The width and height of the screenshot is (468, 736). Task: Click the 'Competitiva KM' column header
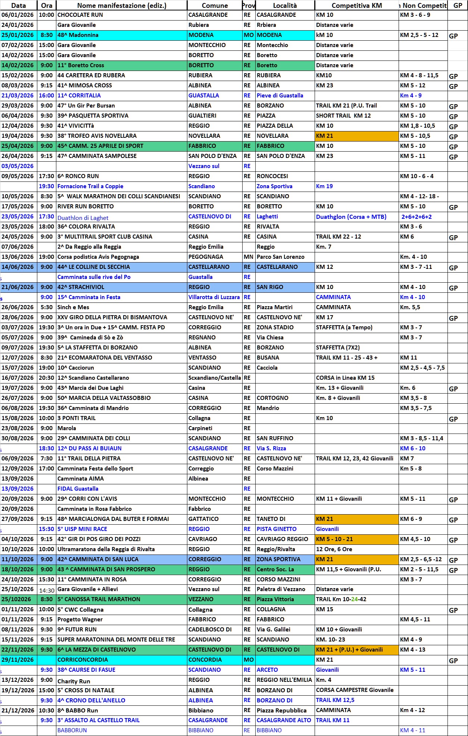tap(357, 5)
